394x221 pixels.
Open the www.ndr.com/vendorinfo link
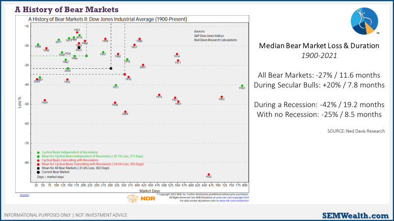click(x=234, y=201)
